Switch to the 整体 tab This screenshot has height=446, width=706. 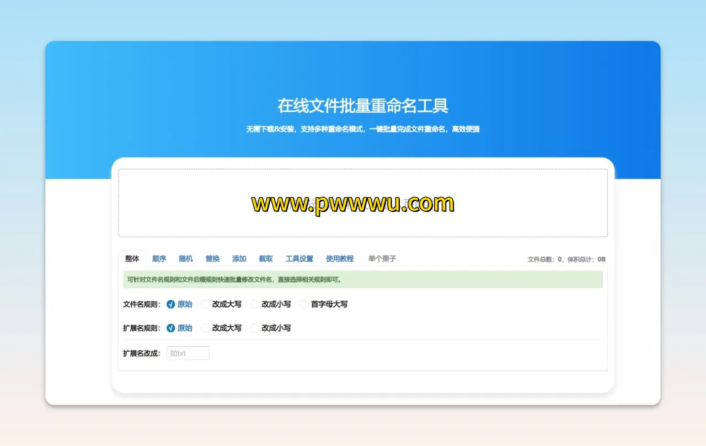coord(132,258)
